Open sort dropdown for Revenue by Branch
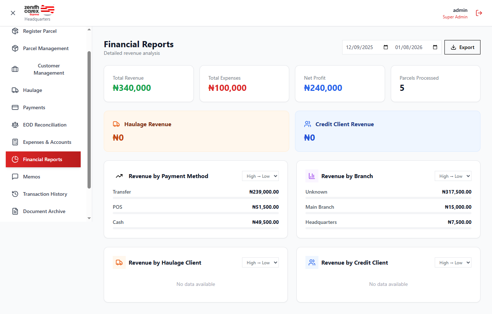This screenshot has height=314, width=492. [x=453, y=176]
